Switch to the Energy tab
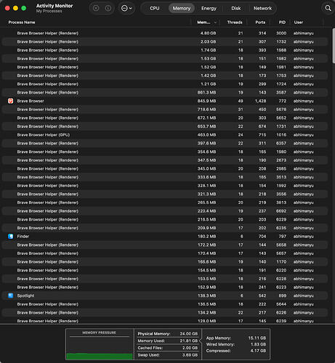This screenshot has width=335, height=363. coord(209,8)
